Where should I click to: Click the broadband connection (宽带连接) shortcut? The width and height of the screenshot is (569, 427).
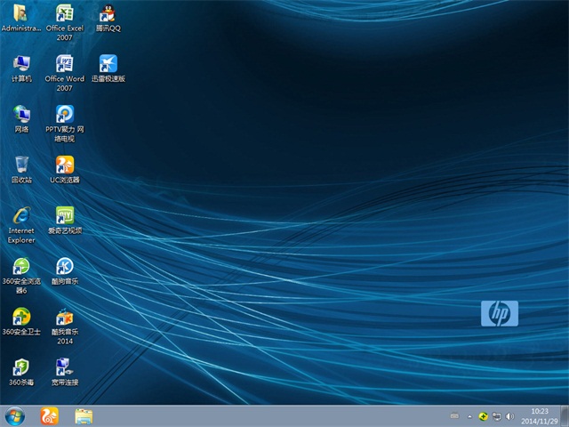coord(65,367)
